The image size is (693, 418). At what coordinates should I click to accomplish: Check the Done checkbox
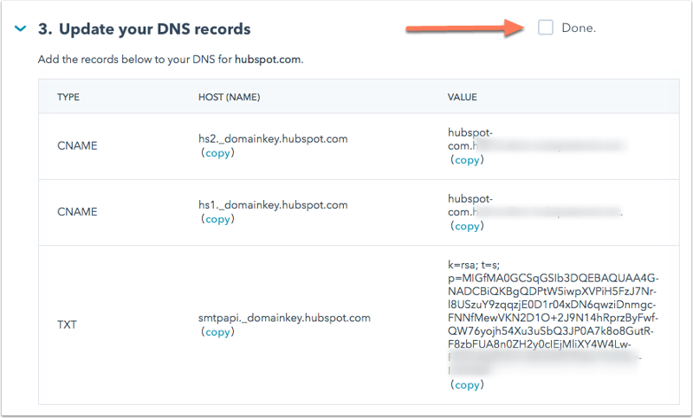click(546, 28)
